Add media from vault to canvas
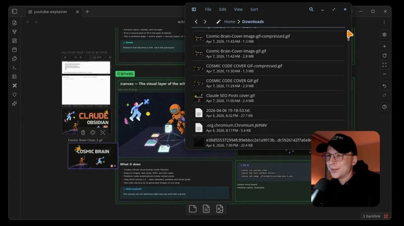Viewport: 404px width, 226px height. pyautogui.click(x=220, y=209)
